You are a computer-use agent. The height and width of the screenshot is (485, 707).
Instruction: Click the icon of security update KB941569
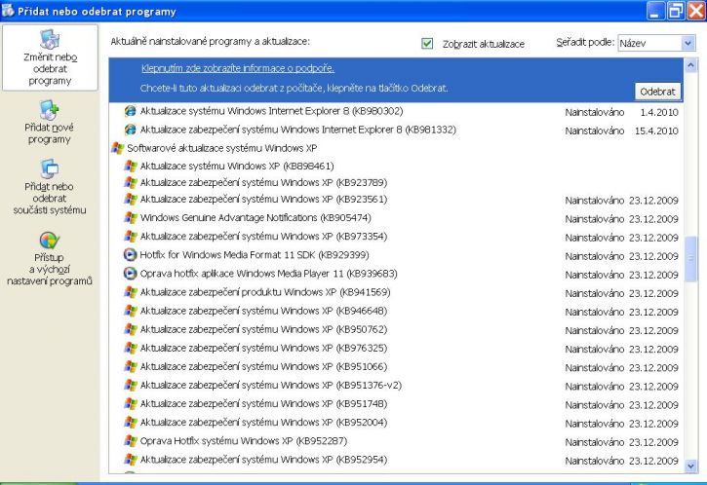tap(131, 292)
